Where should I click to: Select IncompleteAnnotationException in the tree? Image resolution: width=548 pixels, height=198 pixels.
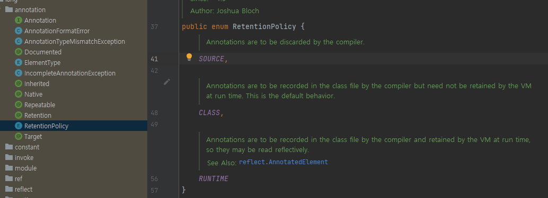(x=70, y=73)
